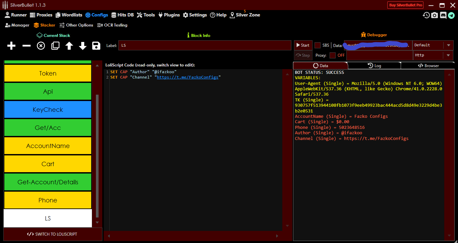Save the current stack
The height and width of the screenshot is (243, 458).
pos(96,46)
